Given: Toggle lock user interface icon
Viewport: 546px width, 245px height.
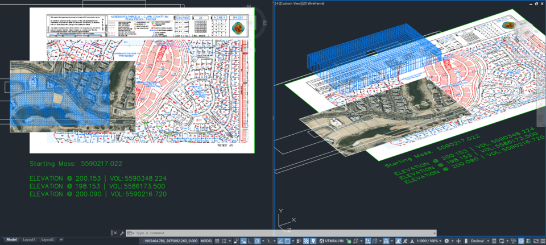Looking at the screenshot, I should click(502, 241).
